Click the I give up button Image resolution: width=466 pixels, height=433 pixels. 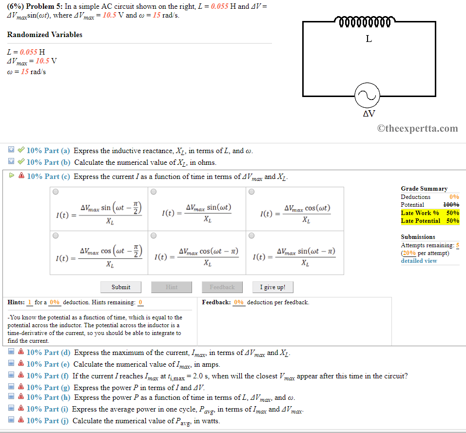point(272,287)
